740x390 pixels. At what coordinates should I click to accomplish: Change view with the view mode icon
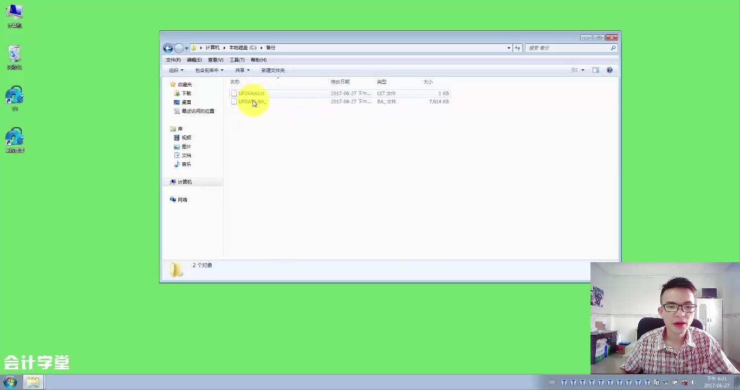pyautogui.click(x=575, y=70)
